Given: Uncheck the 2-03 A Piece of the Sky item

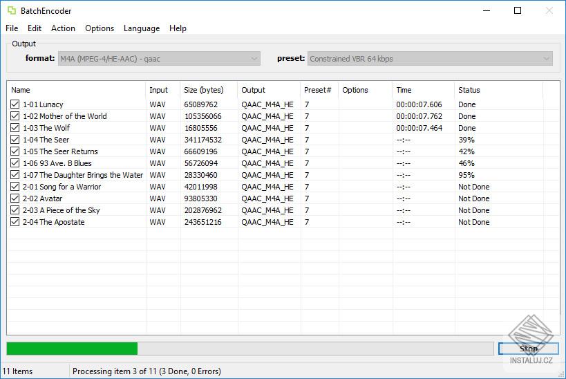Looking at the screenshot, I should point(15,210).
